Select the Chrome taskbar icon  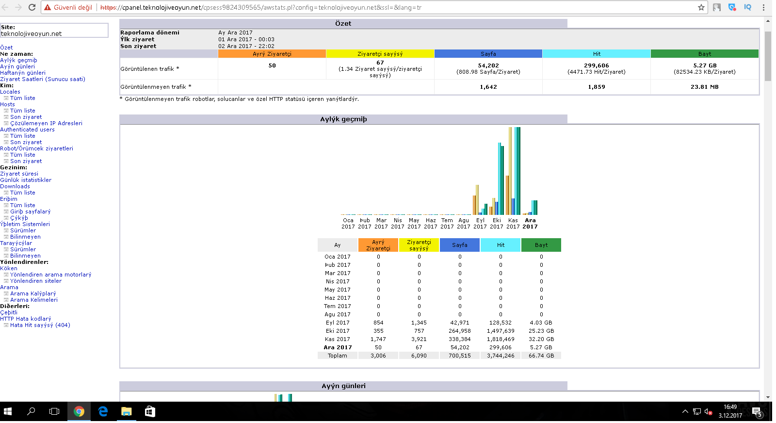pyautogui.click(x=79, y=411)
